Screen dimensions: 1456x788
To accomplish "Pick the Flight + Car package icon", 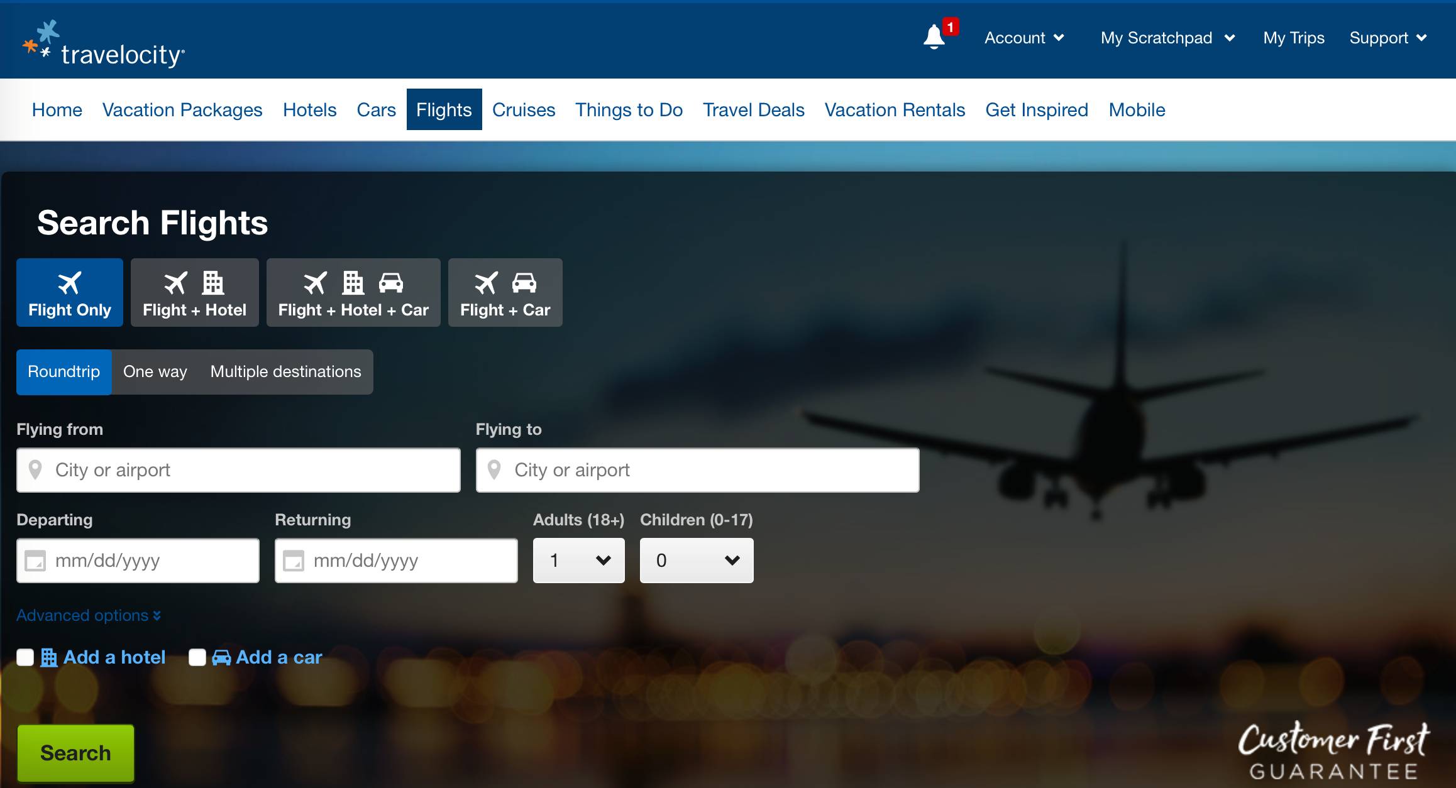I will (x=505, y=293).
